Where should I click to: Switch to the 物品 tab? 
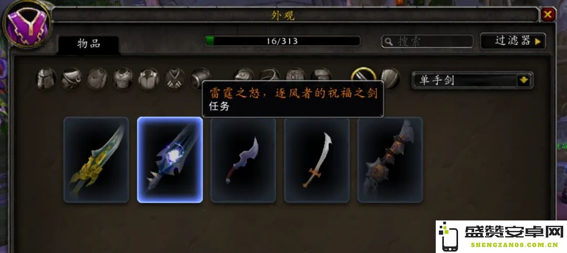click(89, 44)
